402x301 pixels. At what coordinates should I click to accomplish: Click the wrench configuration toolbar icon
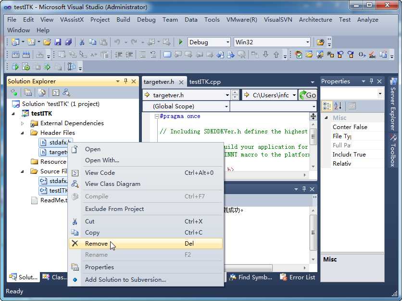point(71,67)
